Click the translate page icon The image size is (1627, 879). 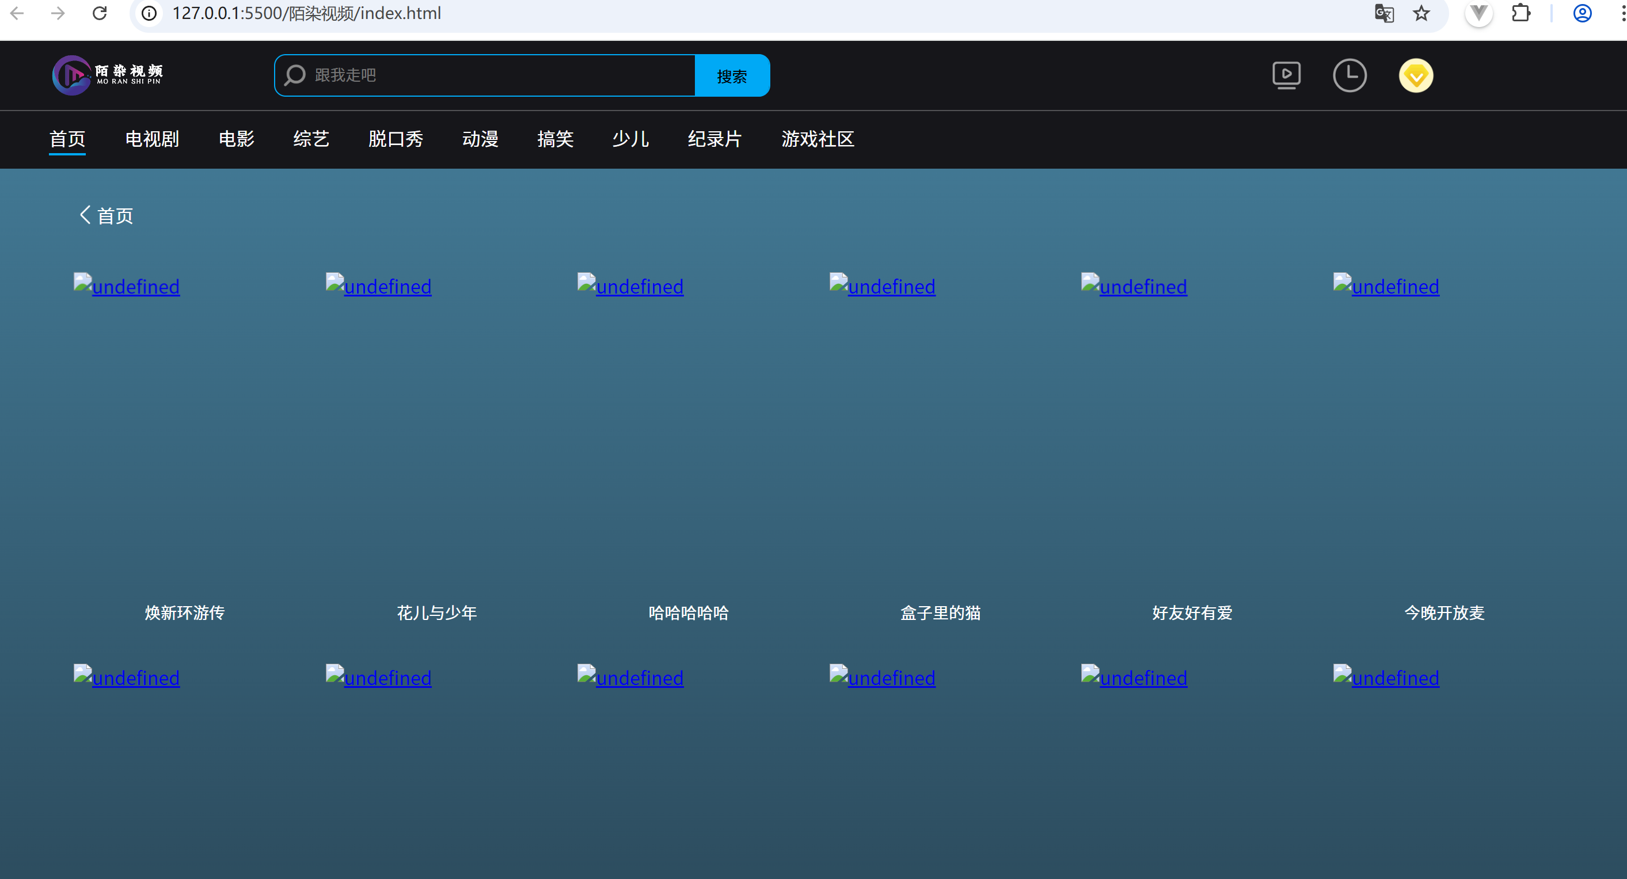pos(1384,13)
